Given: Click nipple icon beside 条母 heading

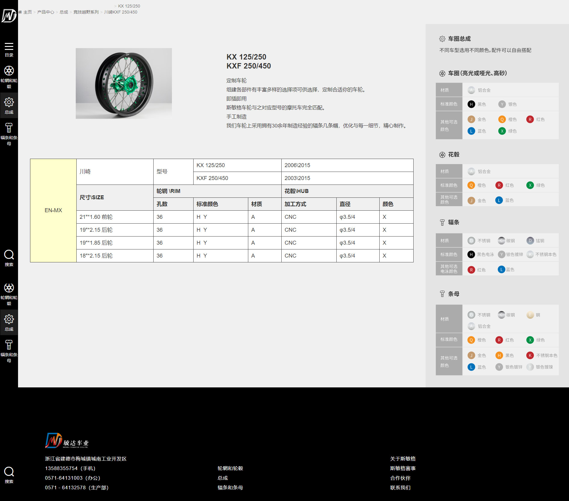Looking at the screenshot, I should point(442,294).
